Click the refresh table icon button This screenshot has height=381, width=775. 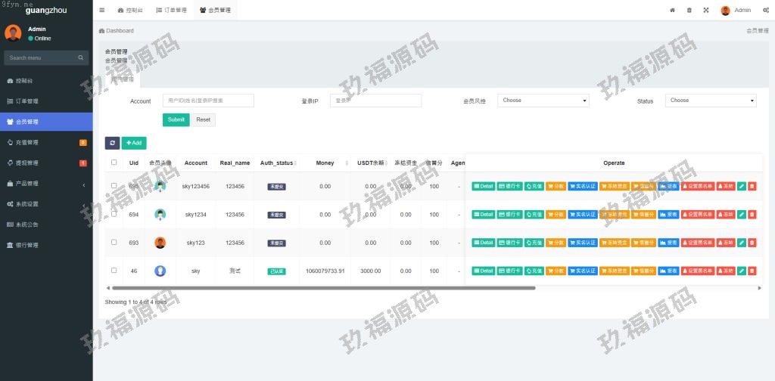point(112,143)
